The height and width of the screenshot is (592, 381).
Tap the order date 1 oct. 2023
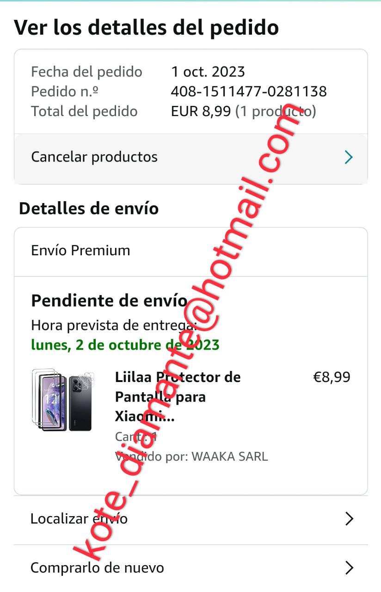pos(208,72)
